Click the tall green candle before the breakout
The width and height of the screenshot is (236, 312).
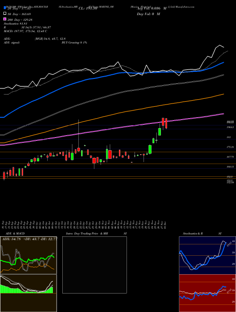150,149
